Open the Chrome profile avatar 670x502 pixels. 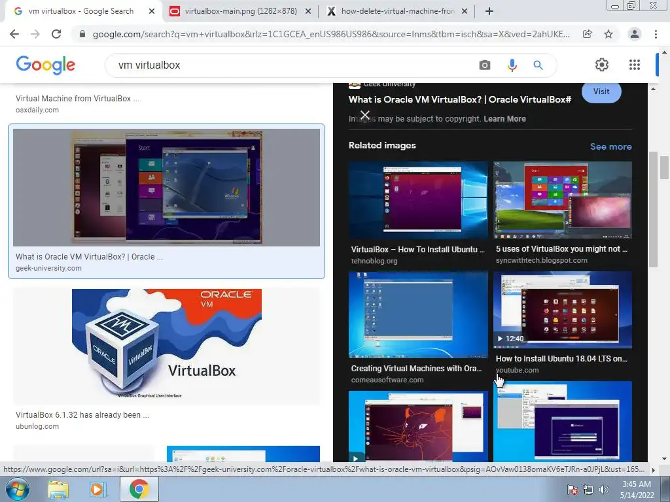635,34
